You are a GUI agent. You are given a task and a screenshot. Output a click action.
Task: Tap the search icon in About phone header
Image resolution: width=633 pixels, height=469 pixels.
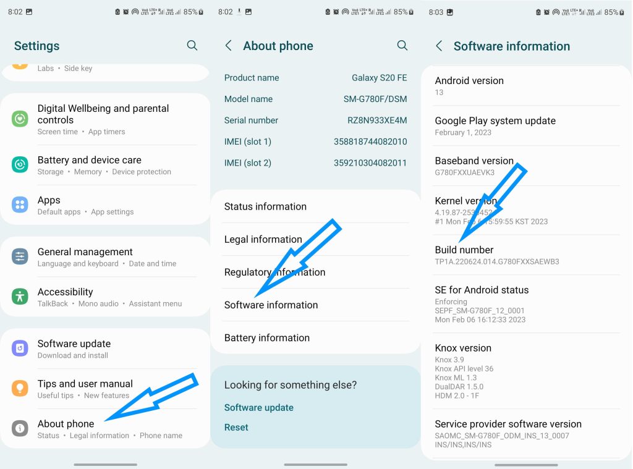402,45
